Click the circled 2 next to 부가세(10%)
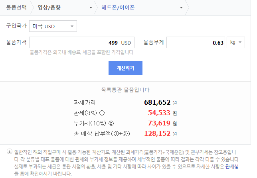The image size is (257, 178). (x=111, y=123)
